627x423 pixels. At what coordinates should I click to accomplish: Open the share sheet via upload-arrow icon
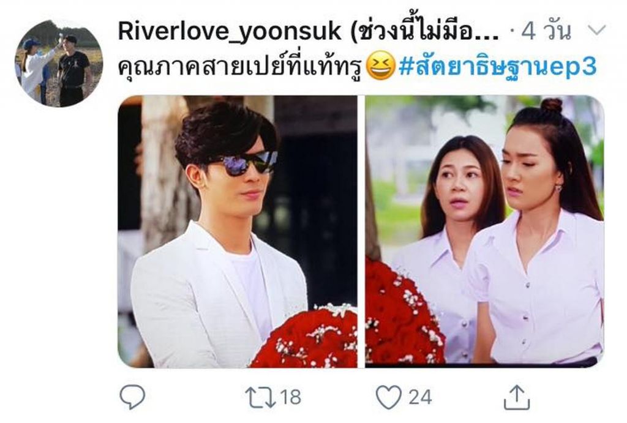(517, 397)
